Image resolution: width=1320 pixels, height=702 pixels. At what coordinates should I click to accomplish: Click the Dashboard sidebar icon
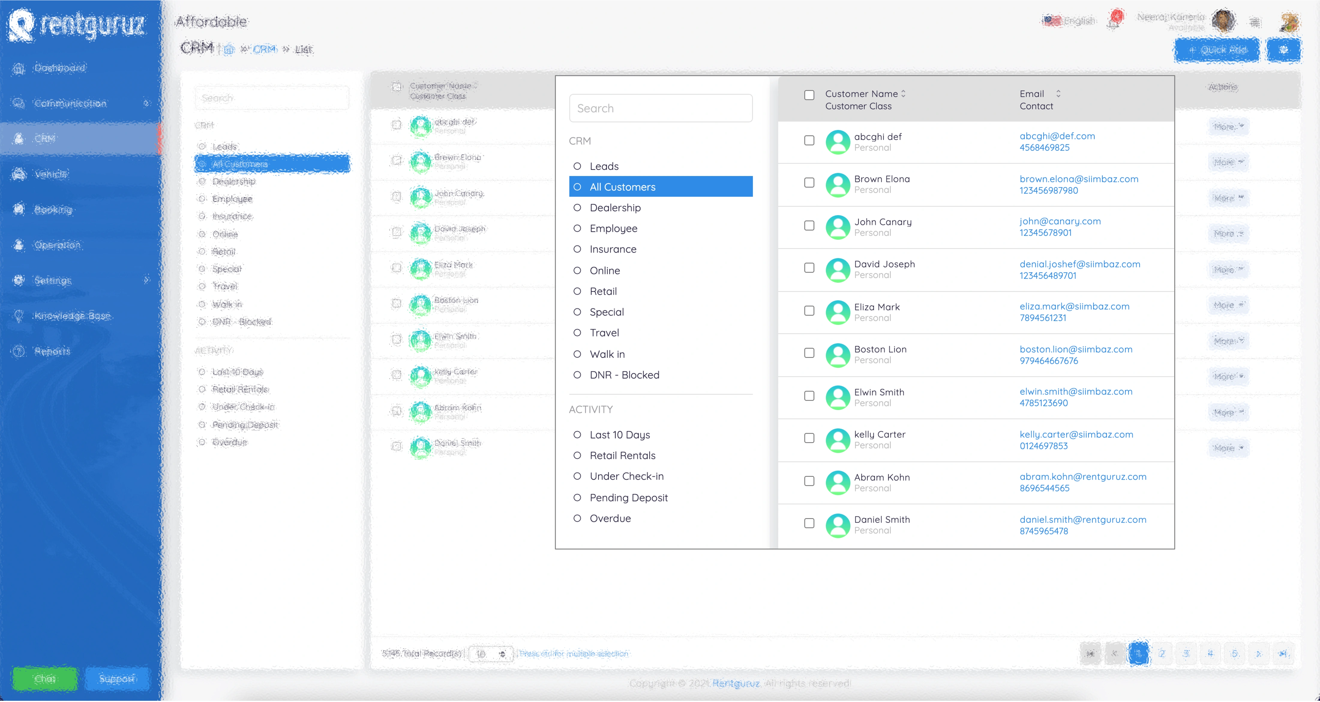(x=19, y=68)
